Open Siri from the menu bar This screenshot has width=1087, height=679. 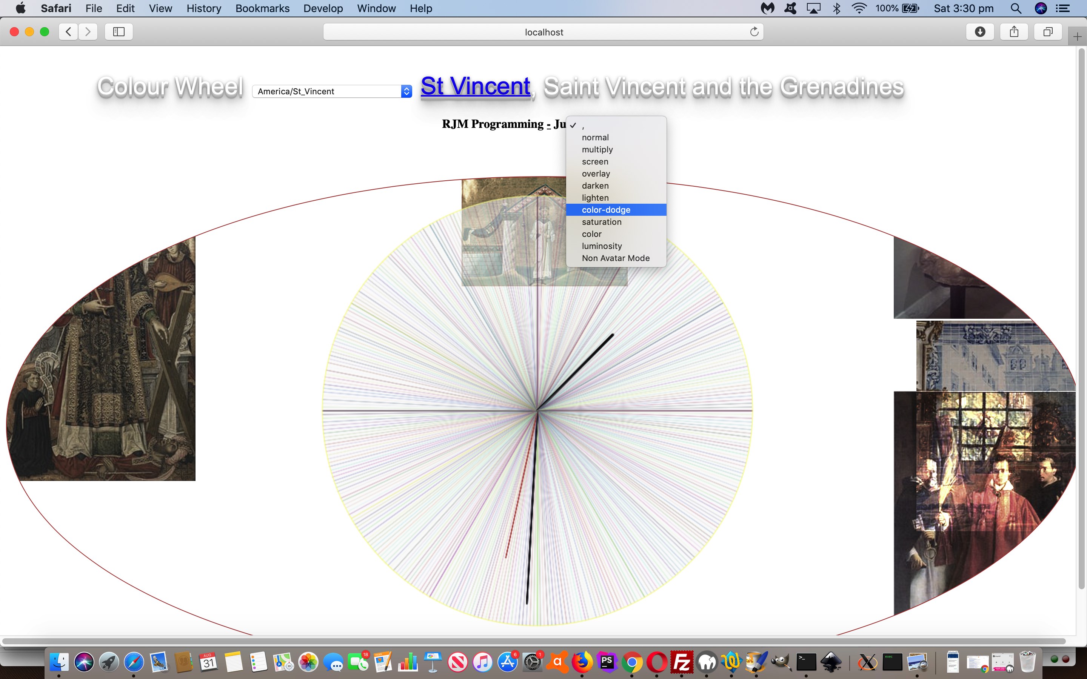1041,8
